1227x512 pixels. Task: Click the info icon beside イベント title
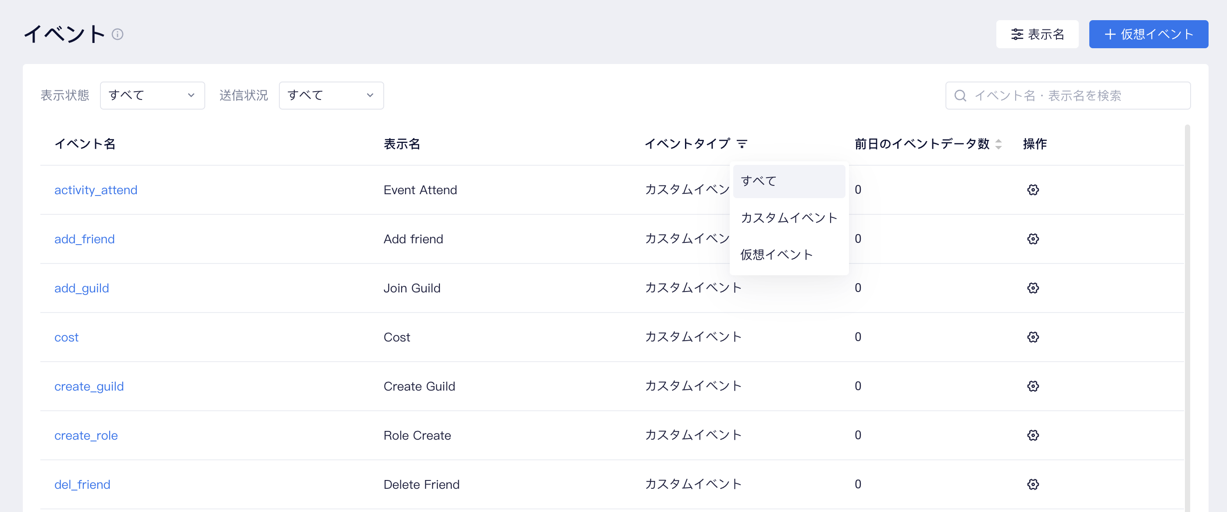(117, 34)
